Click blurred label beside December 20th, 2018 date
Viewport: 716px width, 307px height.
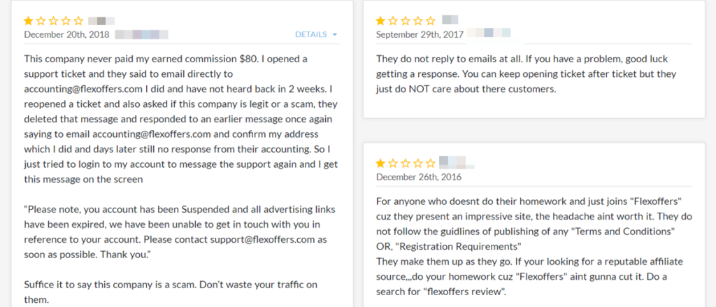(x=140, y=34)
